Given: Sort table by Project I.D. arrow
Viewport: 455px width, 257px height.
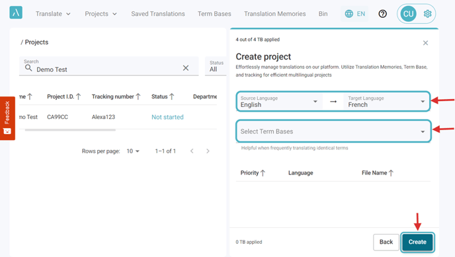Looking at the screenshot, I should point(78,96).
